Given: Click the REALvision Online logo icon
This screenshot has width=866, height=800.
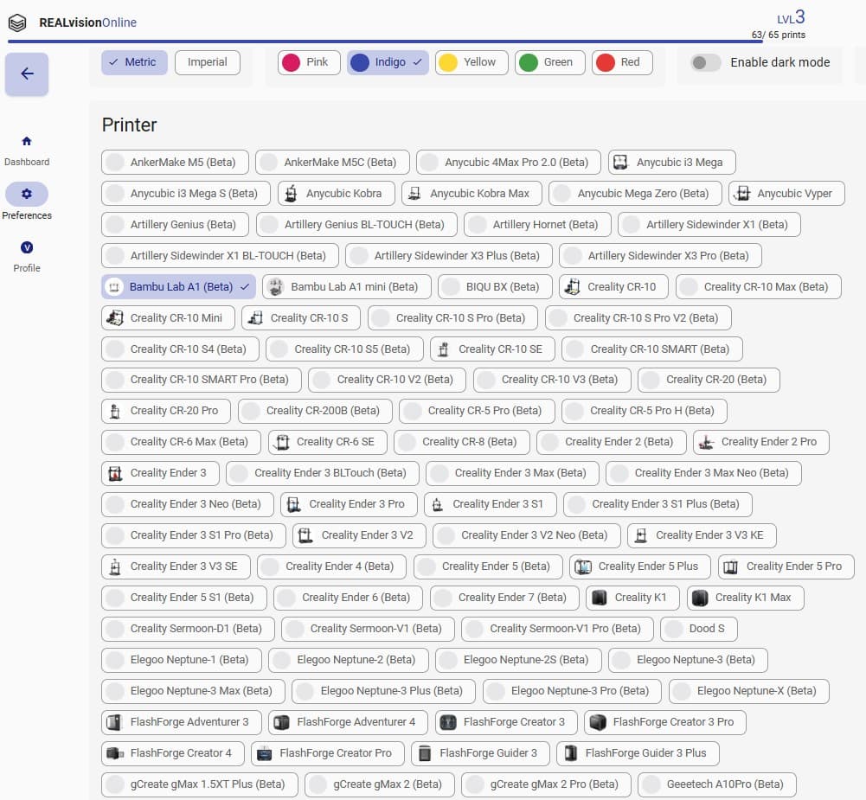Looking at the screenshot, I should [x=17, y=22].
